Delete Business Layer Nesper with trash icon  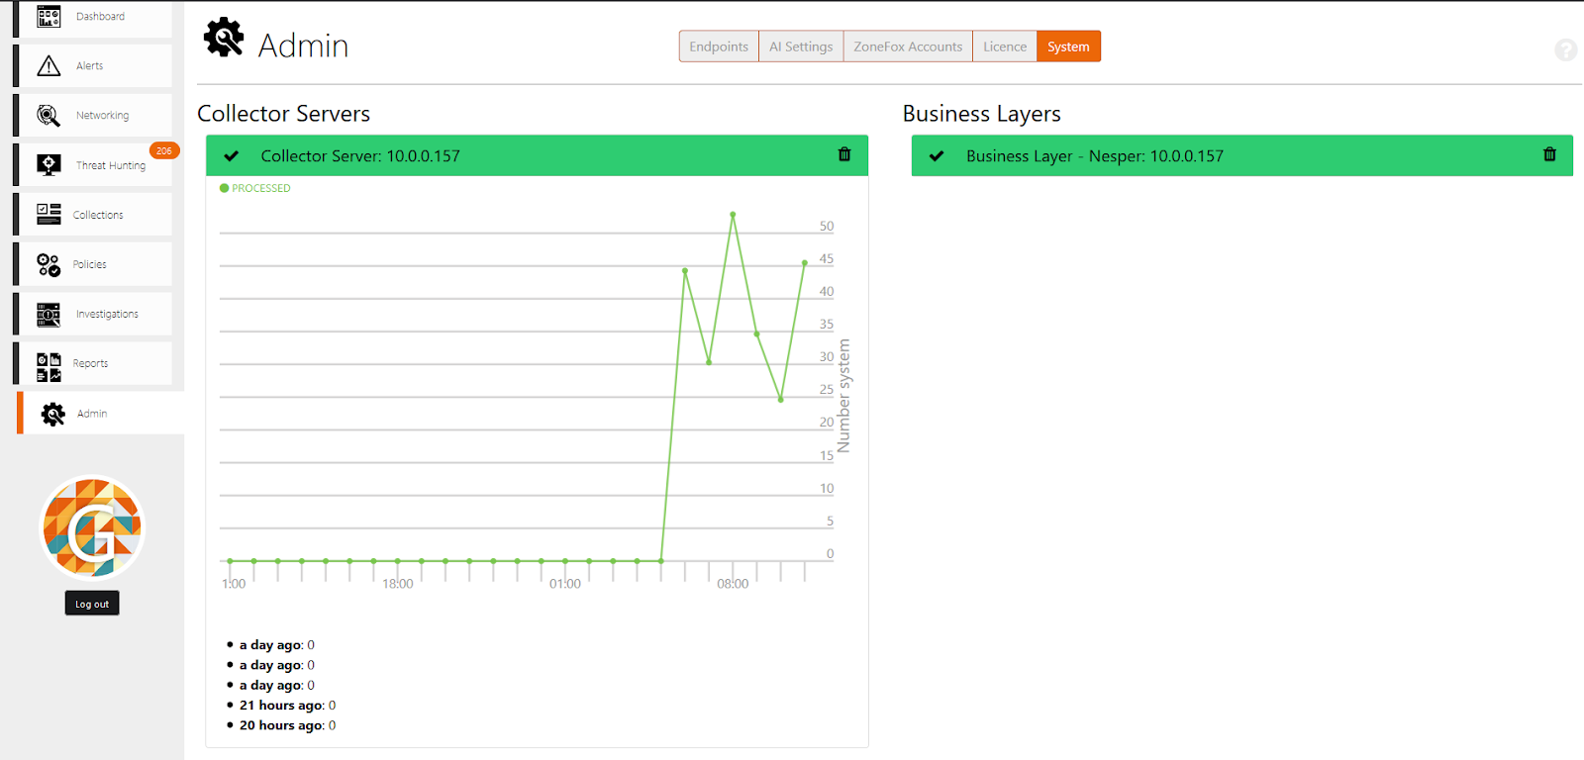coord(1549,154)
